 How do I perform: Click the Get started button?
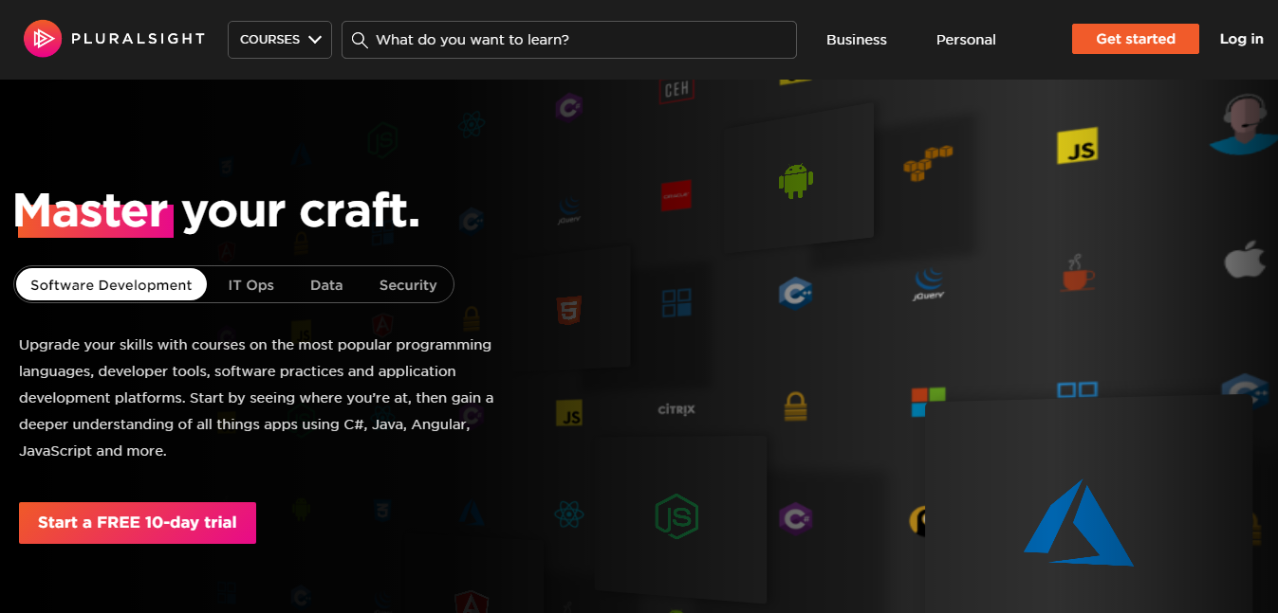1136,39
